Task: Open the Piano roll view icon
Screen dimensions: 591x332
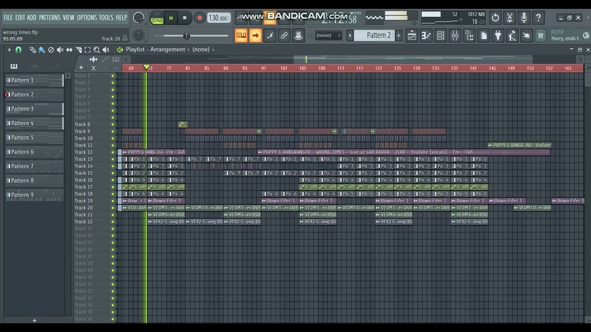Action: [426, 36]
